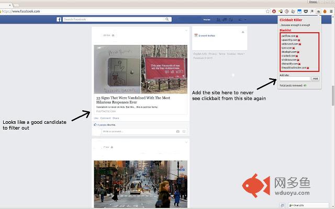Delete deadspin.com from the blacklist

pyautogui.click(x=298, y=52)
